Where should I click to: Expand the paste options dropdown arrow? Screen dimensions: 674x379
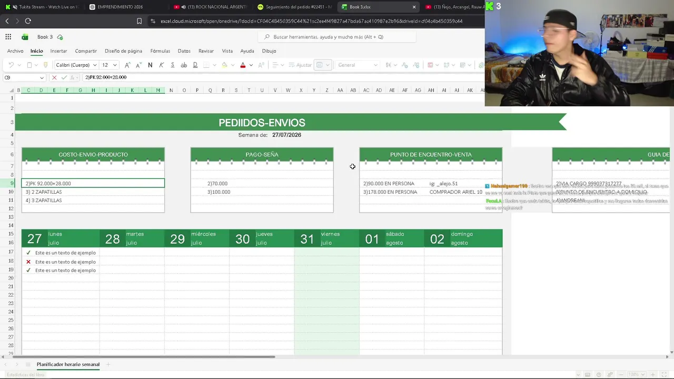coord(37,65)
